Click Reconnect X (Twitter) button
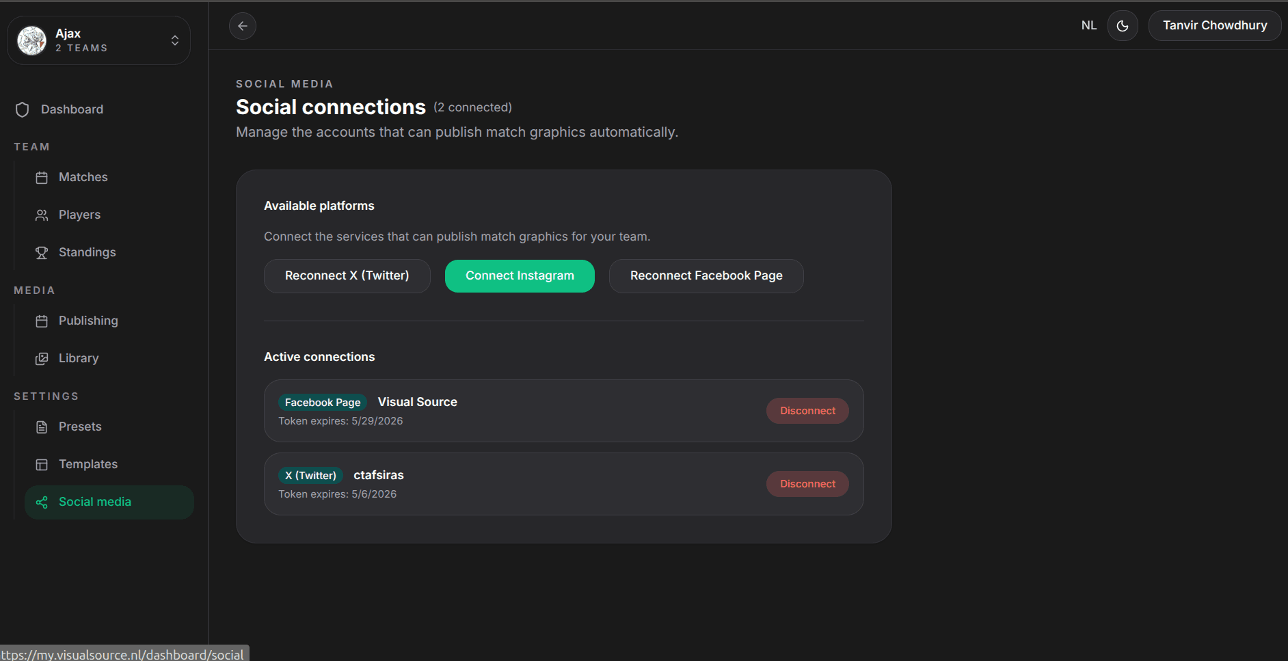Image resolution: width=1288 pixels, height=661 pixels. [347, 276]
